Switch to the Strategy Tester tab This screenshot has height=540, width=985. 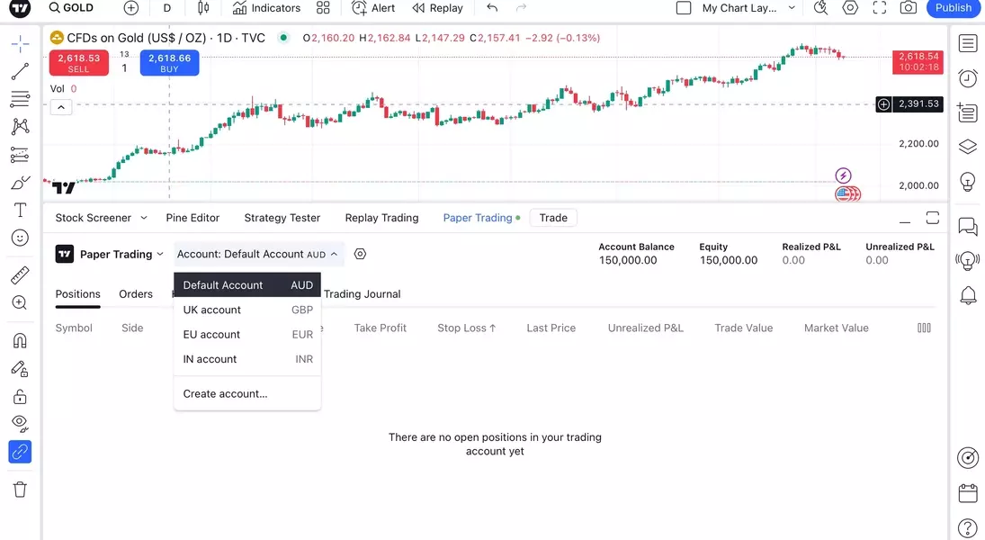click(x=282, y=218)
